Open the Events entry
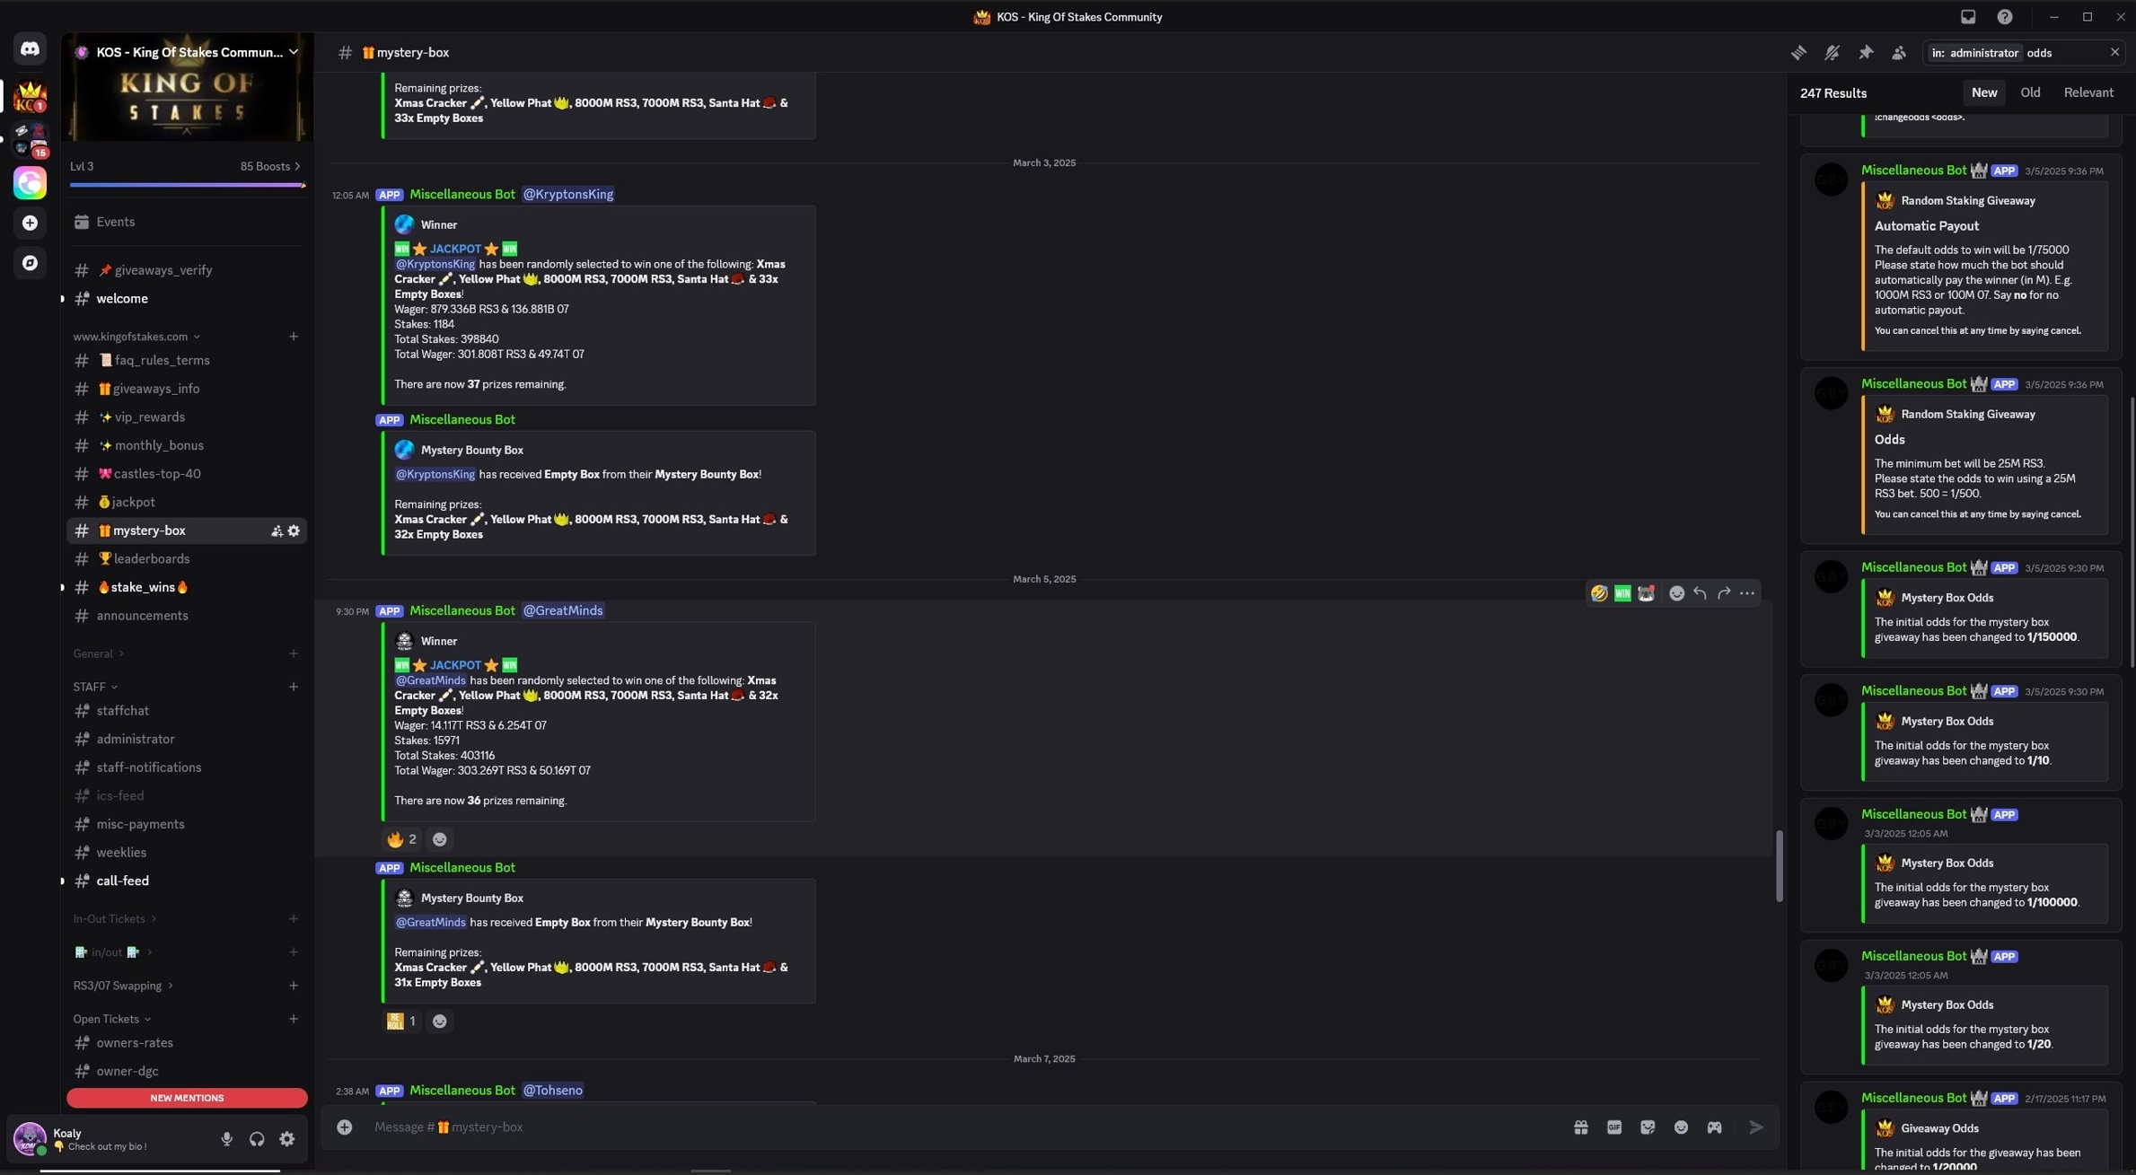The height and width of the screenshot is (1175, 2136). [187, 222]
